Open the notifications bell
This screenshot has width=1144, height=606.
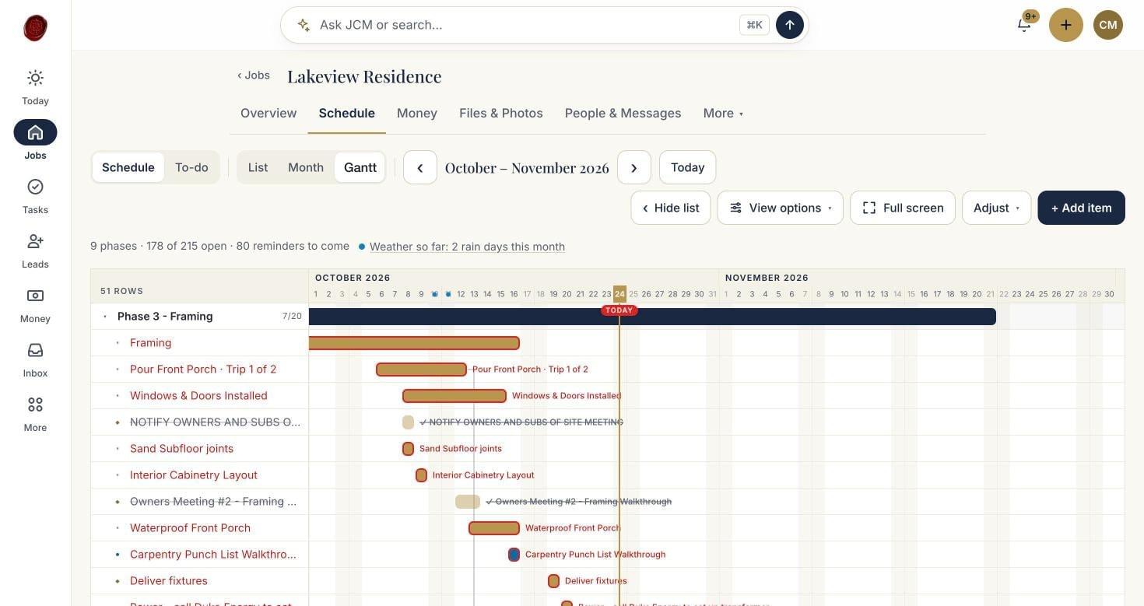[x=1024, y=25]
